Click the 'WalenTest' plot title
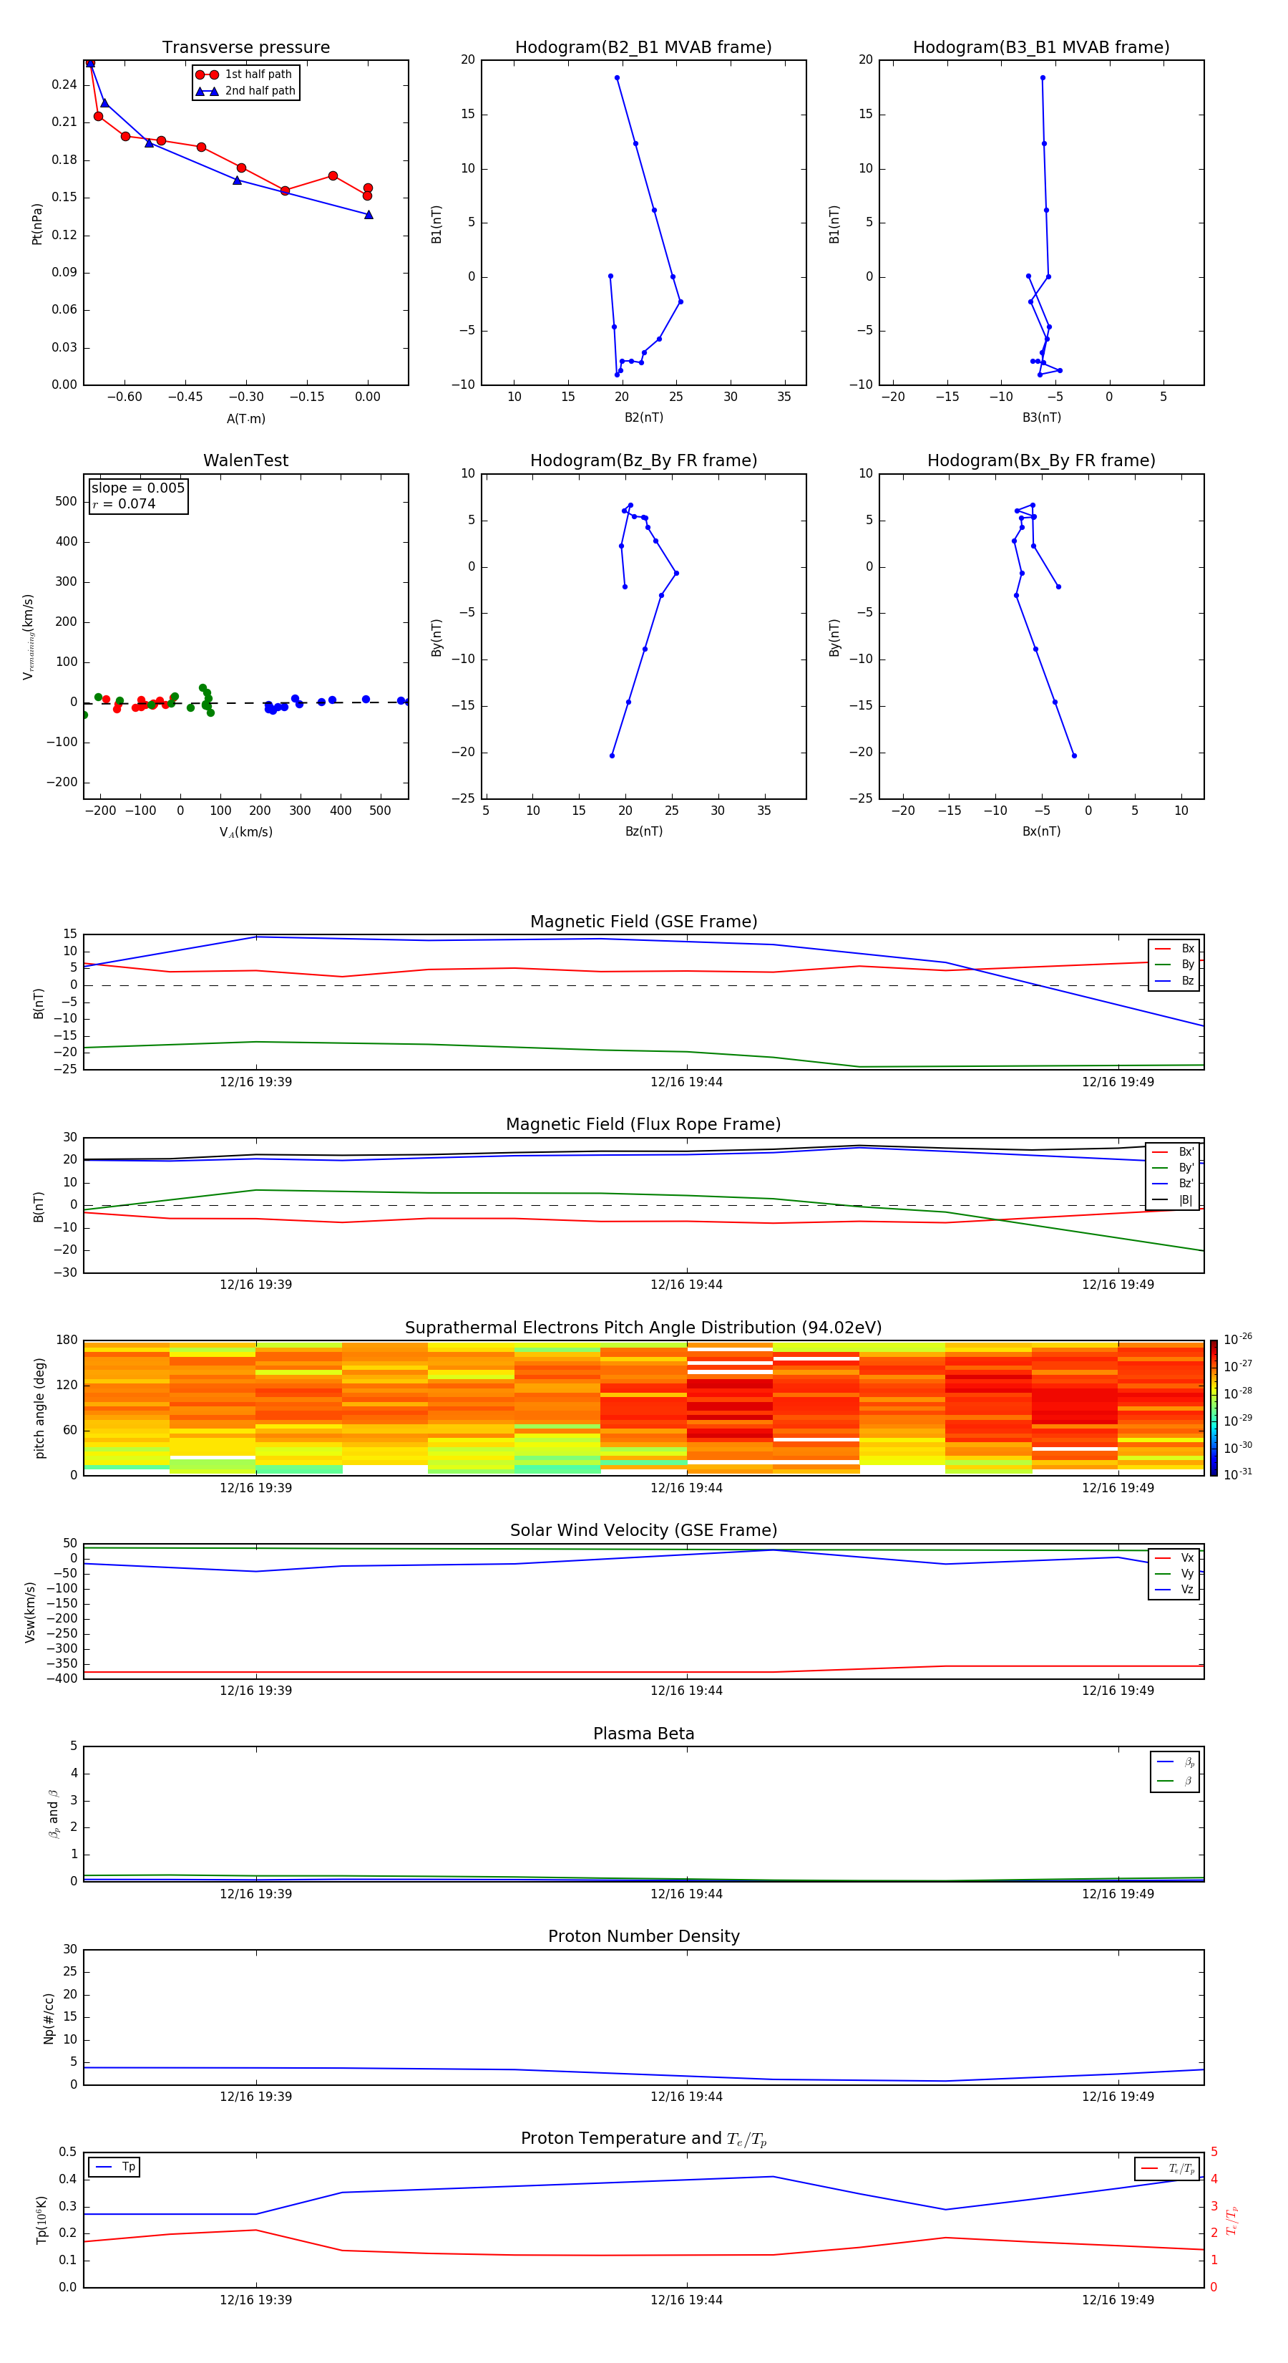 pos(245,460)
